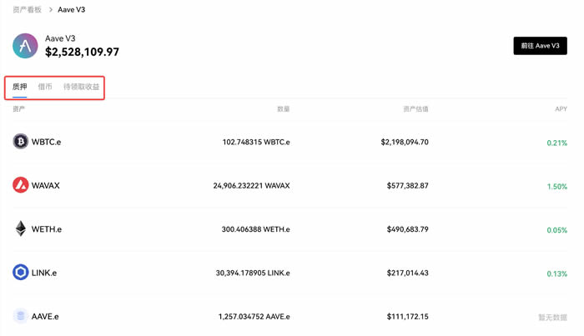Screen dimensions: 584x336
Task: Switch to the 借币 tab
Action: [45, 87]
